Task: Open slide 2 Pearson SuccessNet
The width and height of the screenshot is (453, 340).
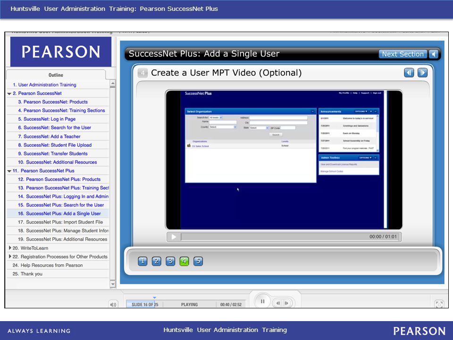Action: pos(37,93)
